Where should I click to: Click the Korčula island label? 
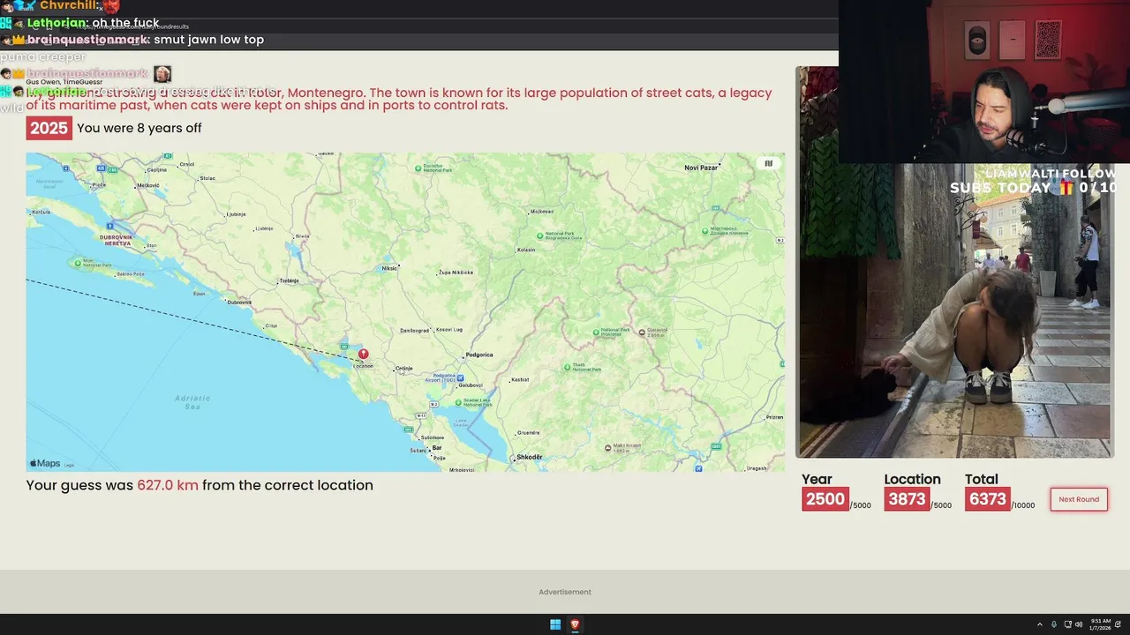click(41, 213)
